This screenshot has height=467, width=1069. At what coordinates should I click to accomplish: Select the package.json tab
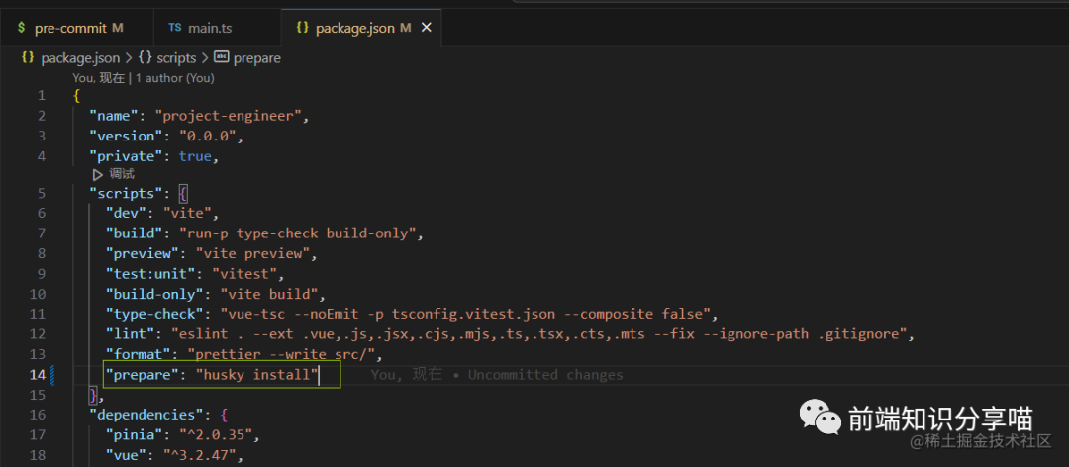pos(354,28)
